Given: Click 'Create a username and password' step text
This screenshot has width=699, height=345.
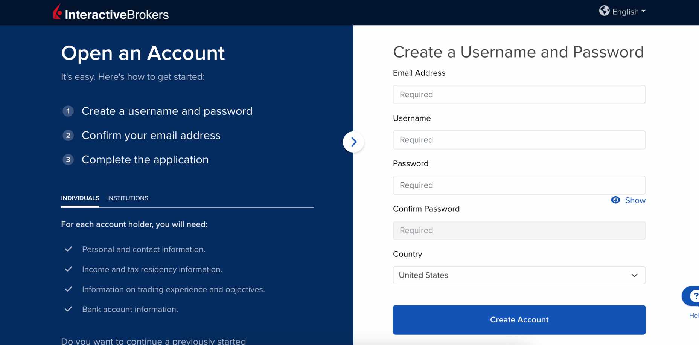Looking at the screenshot, I should click(167, 111).
